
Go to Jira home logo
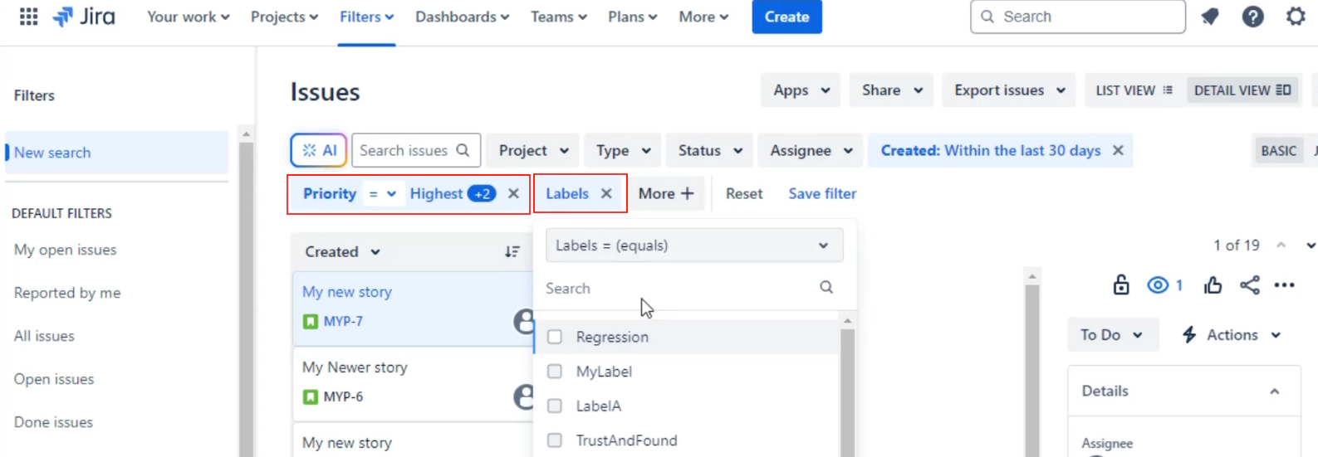point(84,17)
